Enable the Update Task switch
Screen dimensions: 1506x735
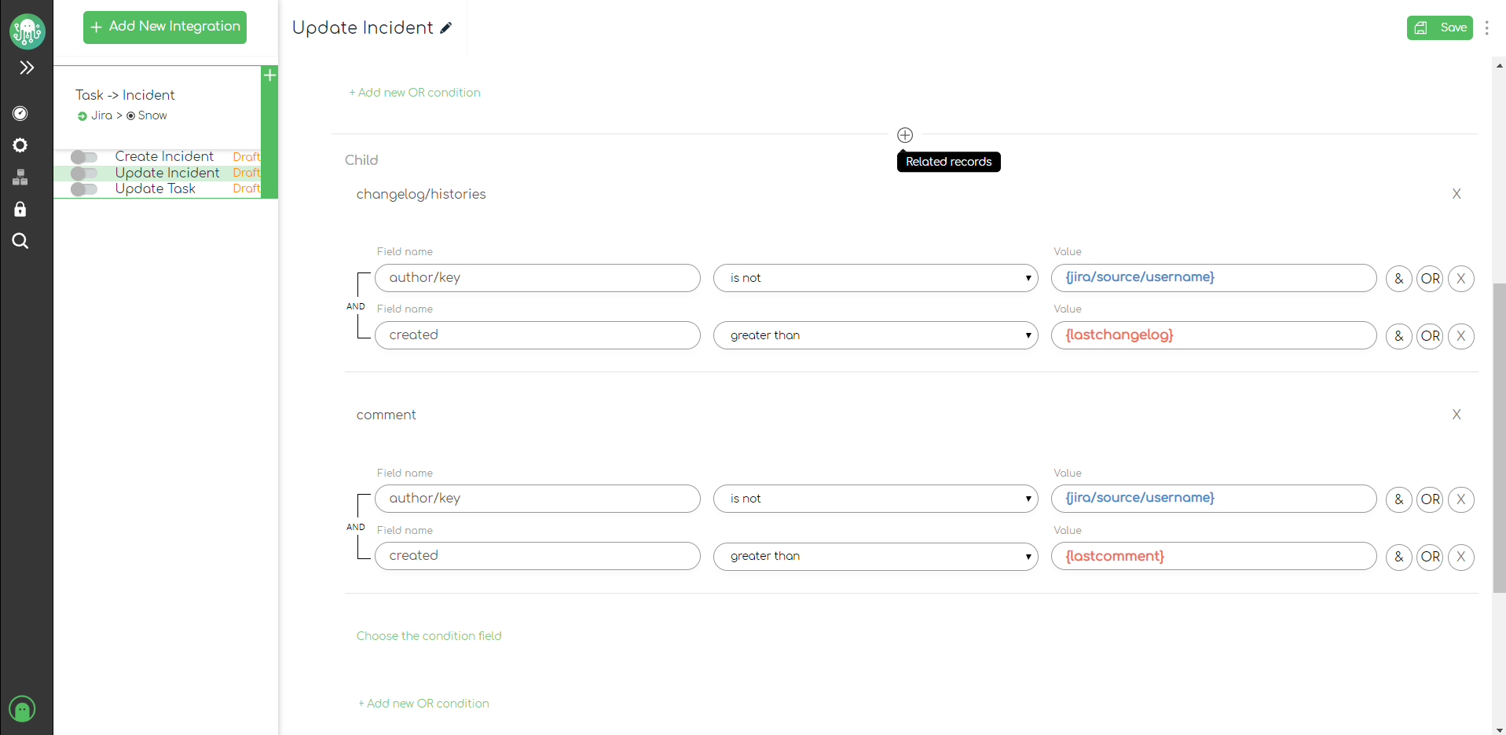point(83,189)
